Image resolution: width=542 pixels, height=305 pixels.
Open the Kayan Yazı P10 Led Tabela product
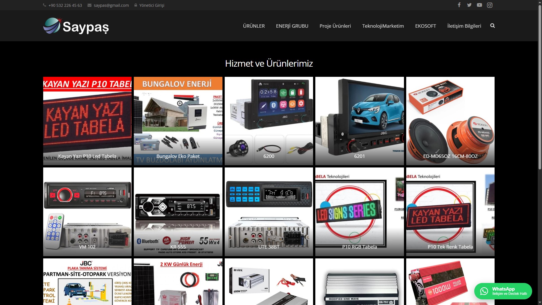(87, 121)
